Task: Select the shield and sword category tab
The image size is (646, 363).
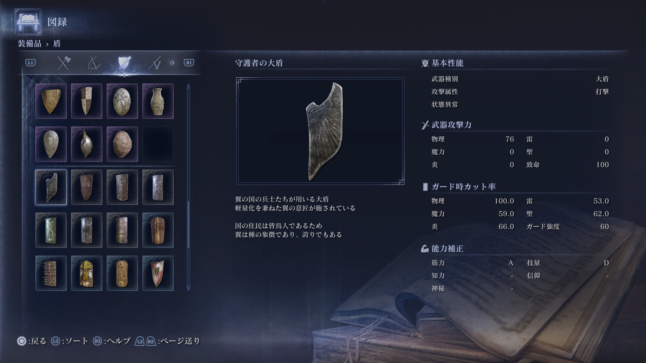Action: [x=124, y=63]
